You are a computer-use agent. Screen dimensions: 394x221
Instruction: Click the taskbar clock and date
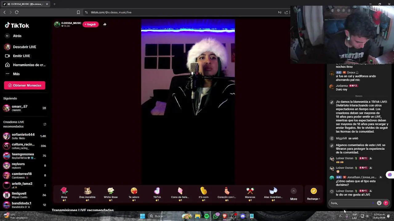[379, 216]
